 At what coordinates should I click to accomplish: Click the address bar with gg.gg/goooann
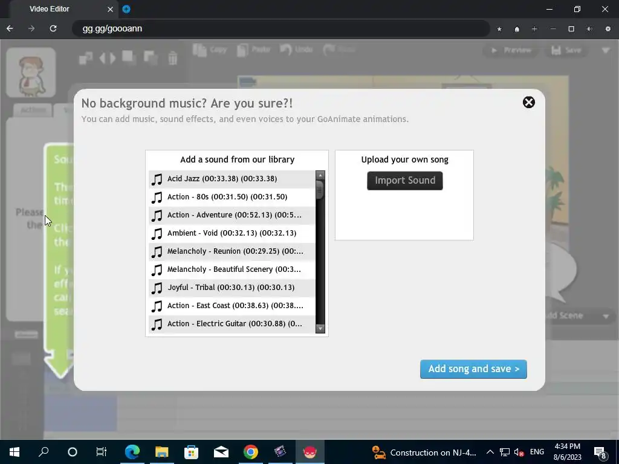[x=280, y=28]
